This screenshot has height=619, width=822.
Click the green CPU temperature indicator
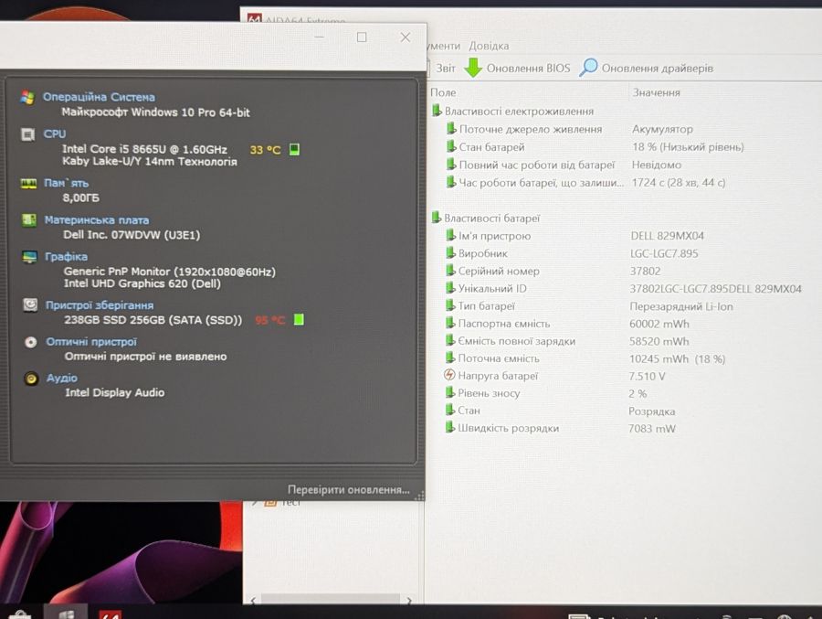pyautogui.click(x=295, y=150)
